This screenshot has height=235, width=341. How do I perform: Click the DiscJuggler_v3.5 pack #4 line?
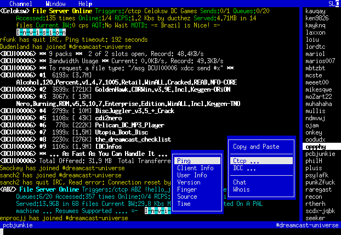point(87,111)
